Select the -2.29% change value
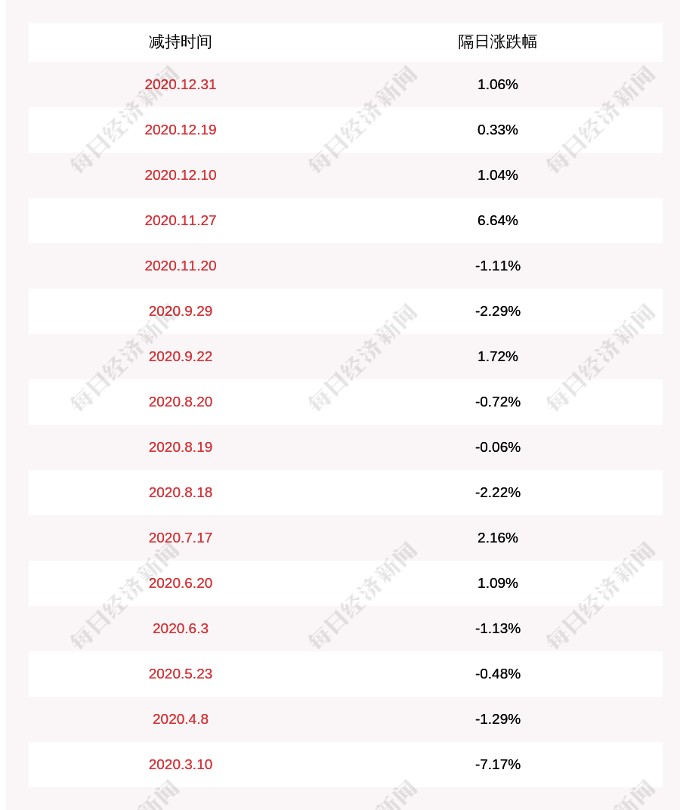Viewport: 680px width, 810px height. click(497, 311)
